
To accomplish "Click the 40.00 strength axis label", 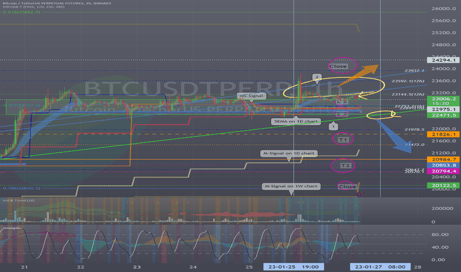I will coord(440,247).
